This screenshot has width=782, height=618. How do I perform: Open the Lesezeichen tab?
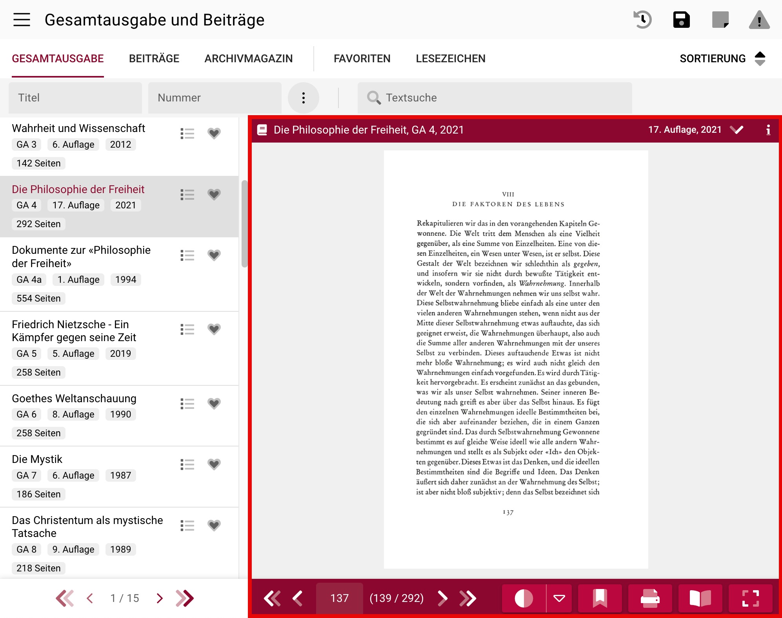[x=450, y=59]
